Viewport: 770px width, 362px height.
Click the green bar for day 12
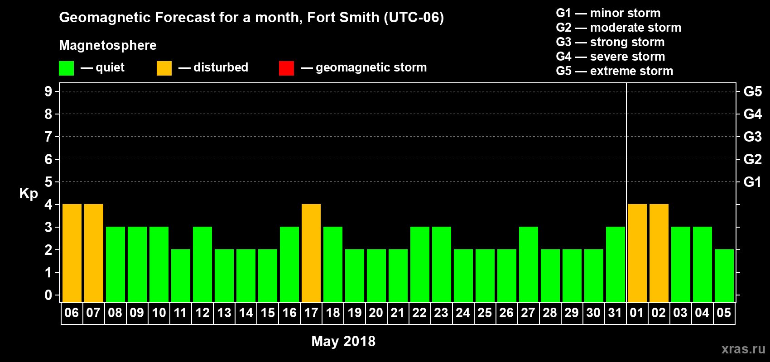coord(202,265)
